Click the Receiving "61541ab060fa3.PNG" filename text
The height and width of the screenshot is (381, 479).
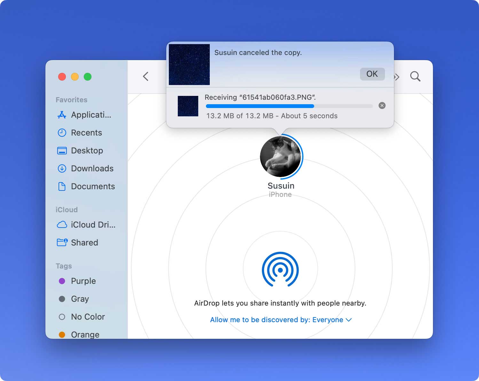pyautogui.click(x=260, y=97)
